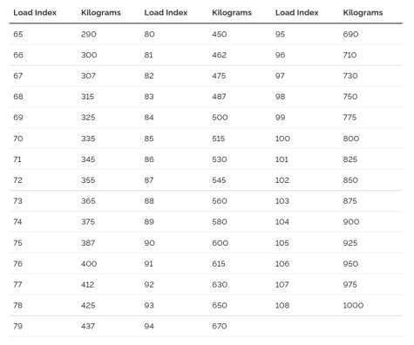Image resolution: width=414 pixels, height=345 pixels.
Task: Click the 1000 kilograms cell
Action: [353, 306]
